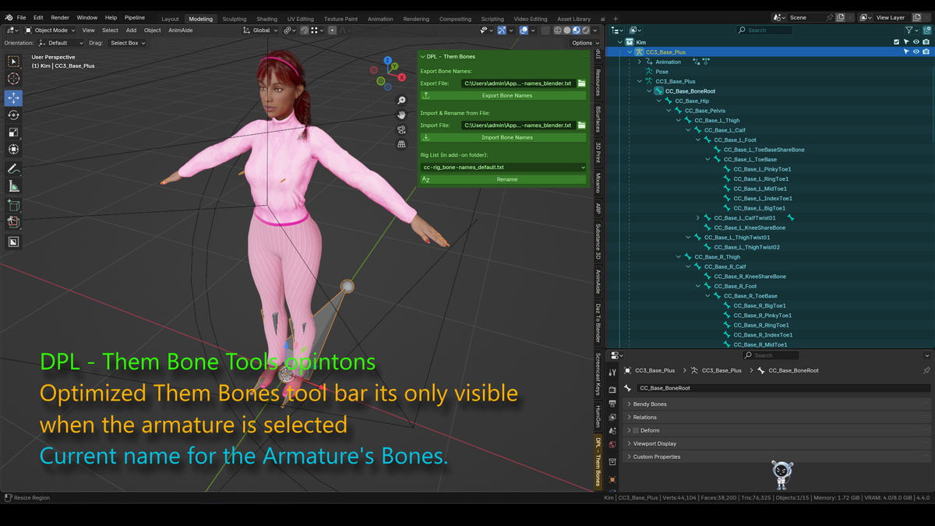The height and width of the screenshot is (526, 935).
Task: Open the outliner filter dropdown
Action: point(912,30)
